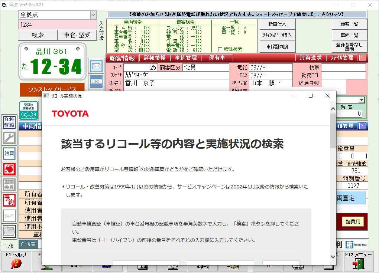Click the 車名・型式 button
The width and height of the screenshot is (379, 273).
coord(77,35)
